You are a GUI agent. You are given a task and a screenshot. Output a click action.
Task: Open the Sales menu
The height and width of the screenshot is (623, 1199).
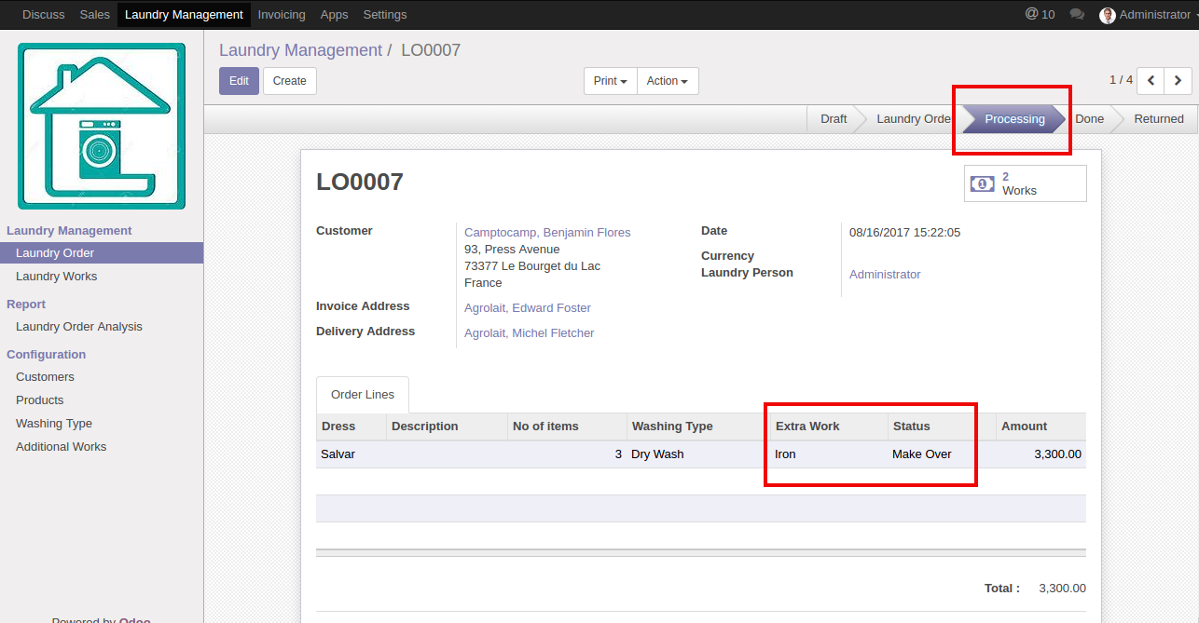coord(95,15)
